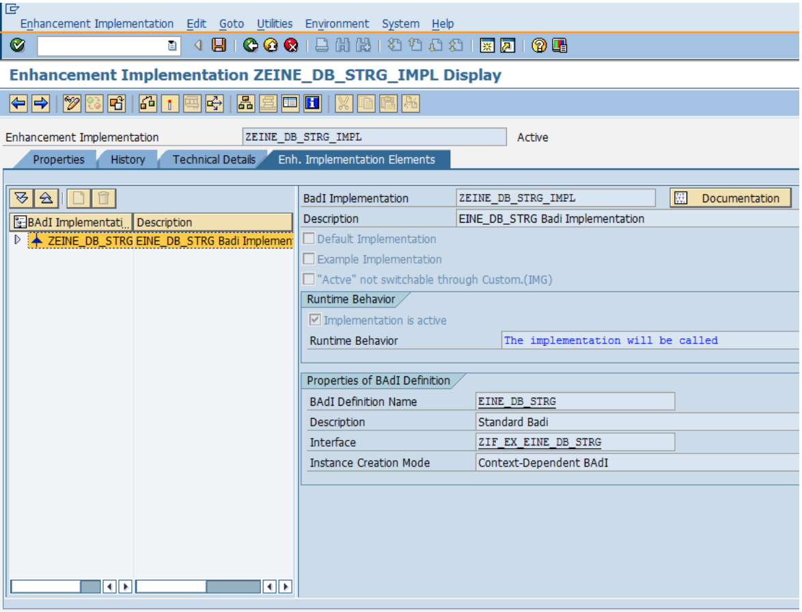Click the Find Next binoculars icon
802x612 pixels.
tap(363, 46)
